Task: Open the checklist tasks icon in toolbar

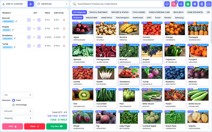Action: pyautogui.click(x=181, y=4)
